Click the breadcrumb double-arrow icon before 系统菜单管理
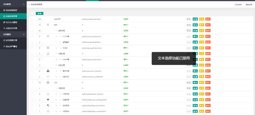 tap(30, 5)
